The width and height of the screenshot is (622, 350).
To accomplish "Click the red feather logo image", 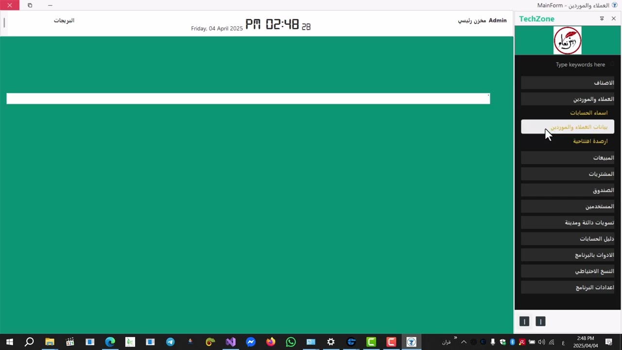I will [568, 40].
